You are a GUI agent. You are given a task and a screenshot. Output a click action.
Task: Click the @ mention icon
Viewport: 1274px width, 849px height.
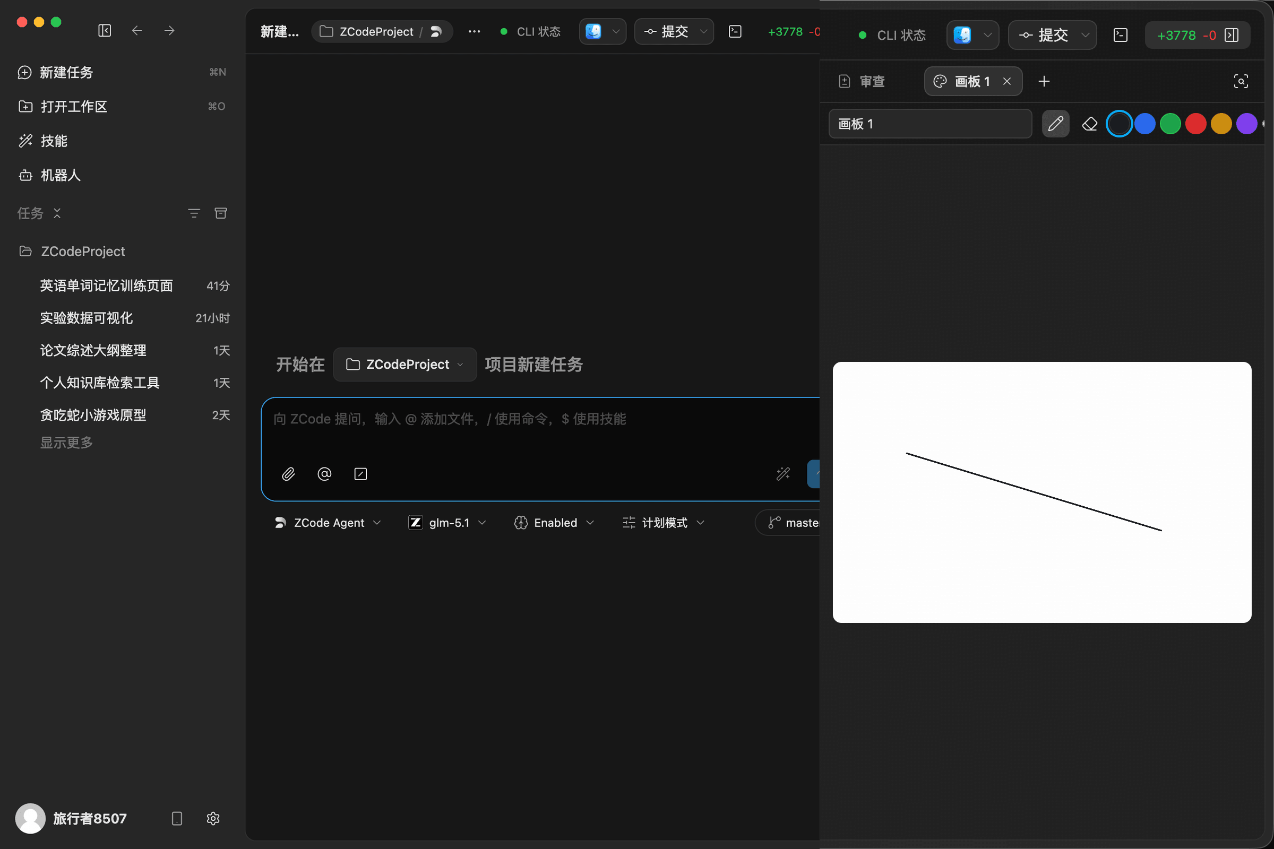tap(324, 474)
